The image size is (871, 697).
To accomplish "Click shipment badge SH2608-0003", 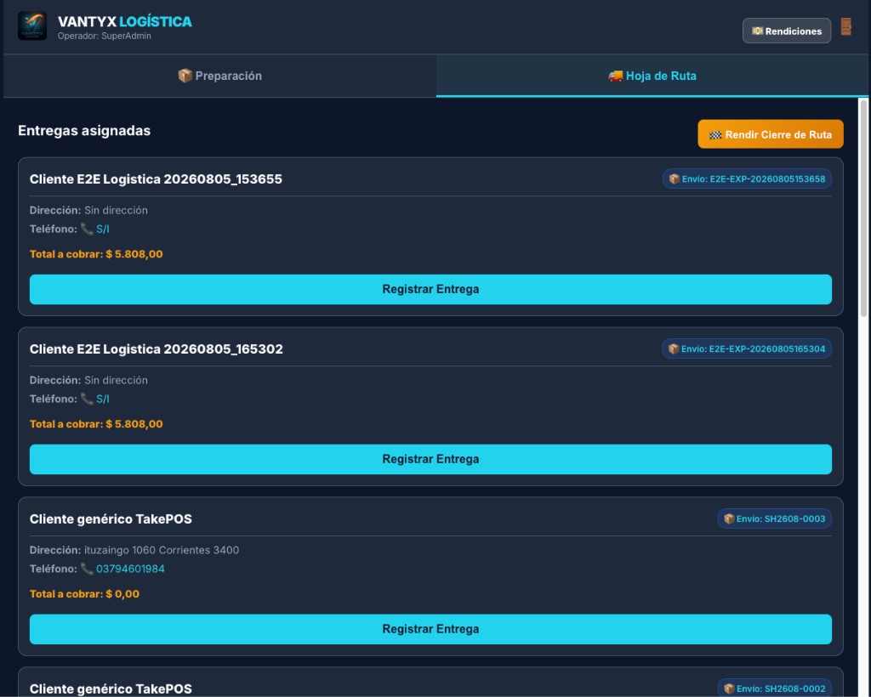I will coord(774,518).
